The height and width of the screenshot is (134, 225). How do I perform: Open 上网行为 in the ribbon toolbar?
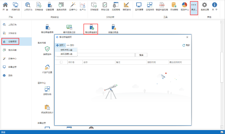coord(28,6)
